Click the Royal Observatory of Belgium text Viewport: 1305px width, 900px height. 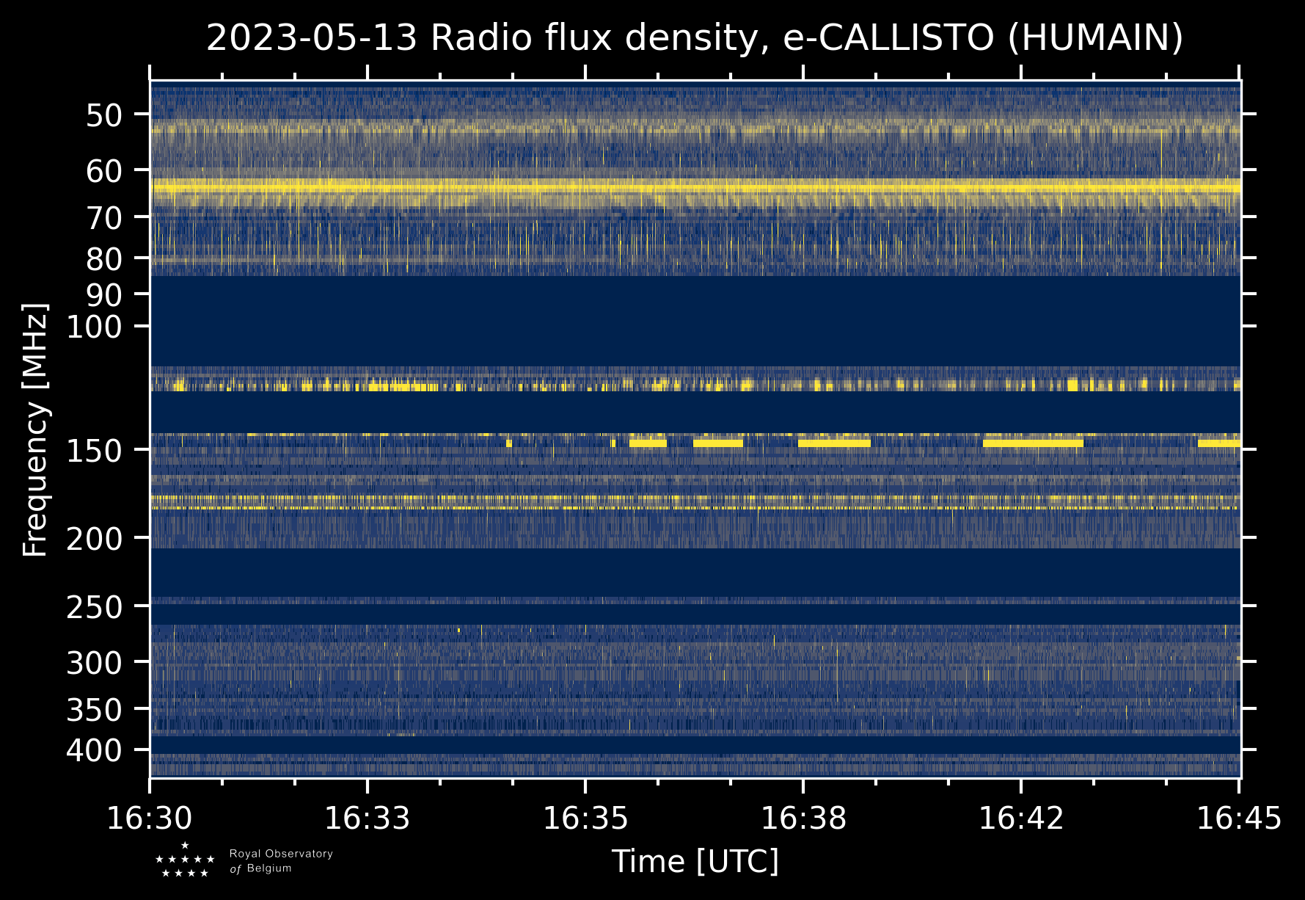[x=281, y=861]
